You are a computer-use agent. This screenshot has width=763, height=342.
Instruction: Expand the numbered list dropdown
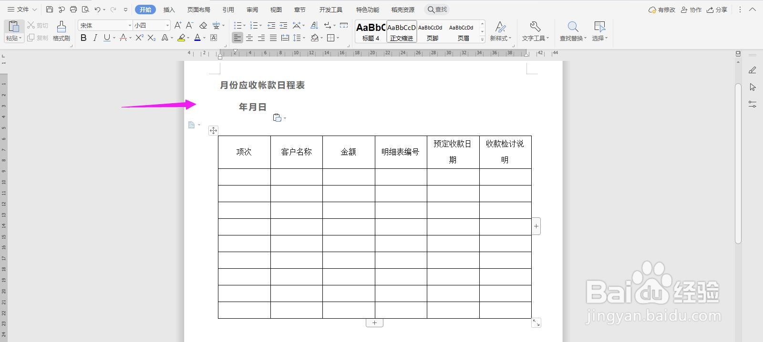(261, 25)
